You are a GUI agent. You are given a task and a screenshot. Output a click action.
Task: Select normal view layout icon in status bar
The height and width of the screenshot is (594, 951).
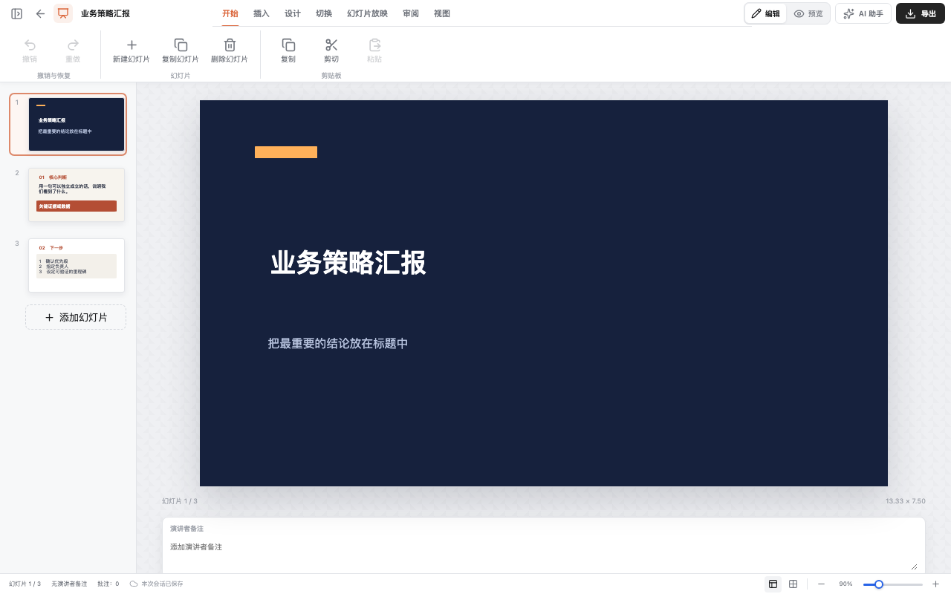[773, 584]
